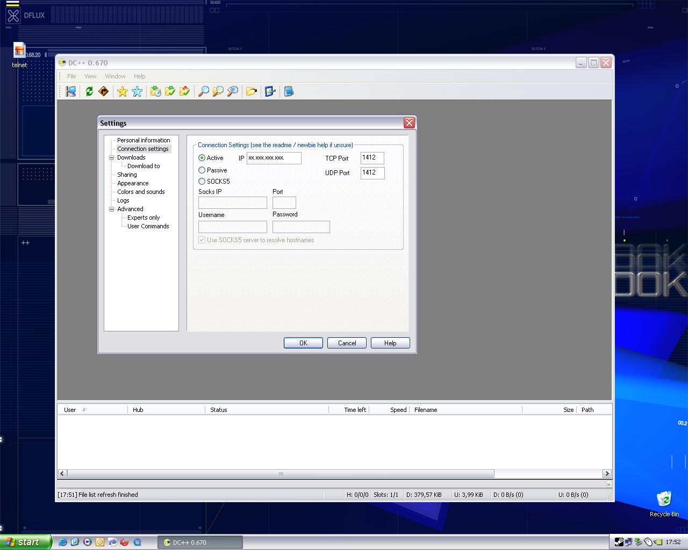Viewport: 688px width, 550px height.
Task: Select Connection settings tree item
Action: [143, 149]
